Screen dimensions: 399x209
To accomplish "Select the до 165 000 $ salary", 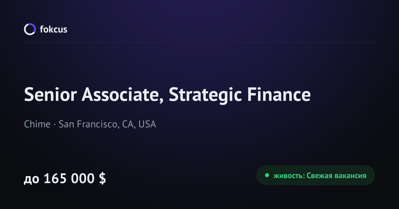I will [x=65, y=178].
